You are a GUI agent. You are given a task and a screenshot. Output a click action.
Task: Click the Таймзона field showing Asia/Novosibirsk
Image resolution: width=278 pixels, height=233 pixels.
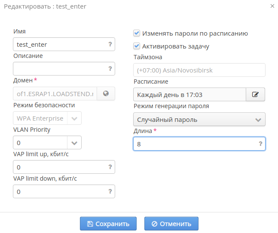[199, 70]
